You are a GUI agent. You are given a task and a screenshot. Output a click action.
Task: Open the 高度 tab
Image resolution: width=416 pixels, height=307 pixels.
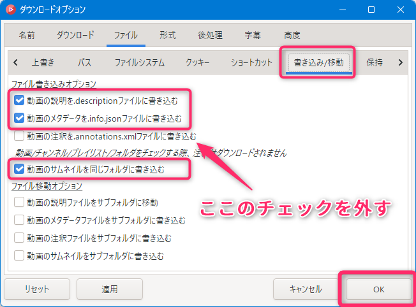[292, 36]
